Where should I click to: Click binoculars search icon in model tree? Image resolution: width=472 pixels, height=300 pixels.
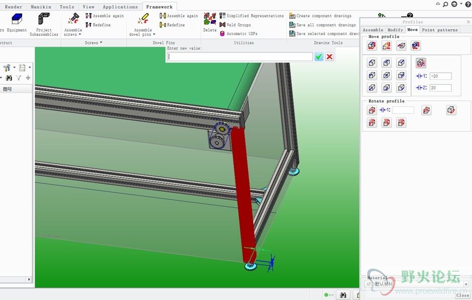click(x=9, y=78)
